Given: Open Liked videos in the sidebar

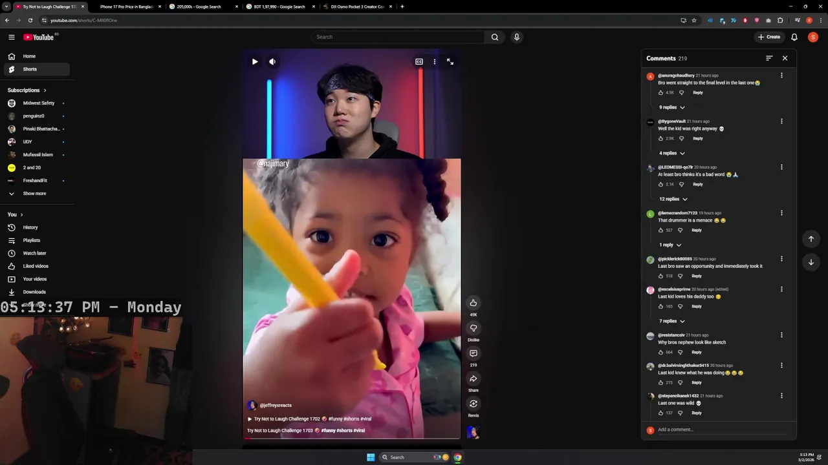Looking at the screenshot, I should [37, 266].
